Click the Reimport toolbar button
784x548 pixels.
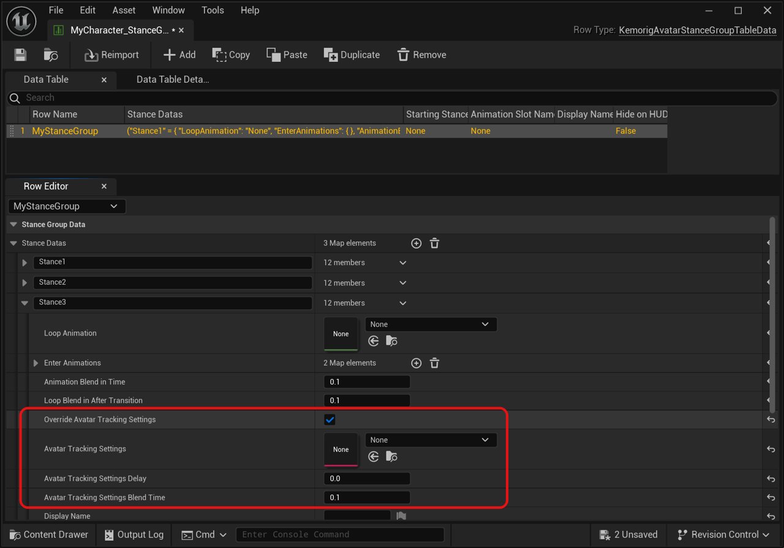pos(111,55)
